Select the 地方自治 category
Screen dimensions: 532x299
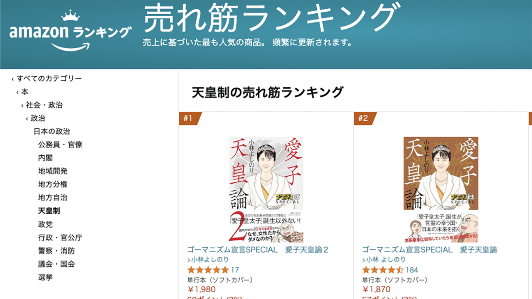pyautogui.click(x=53, y=198)
